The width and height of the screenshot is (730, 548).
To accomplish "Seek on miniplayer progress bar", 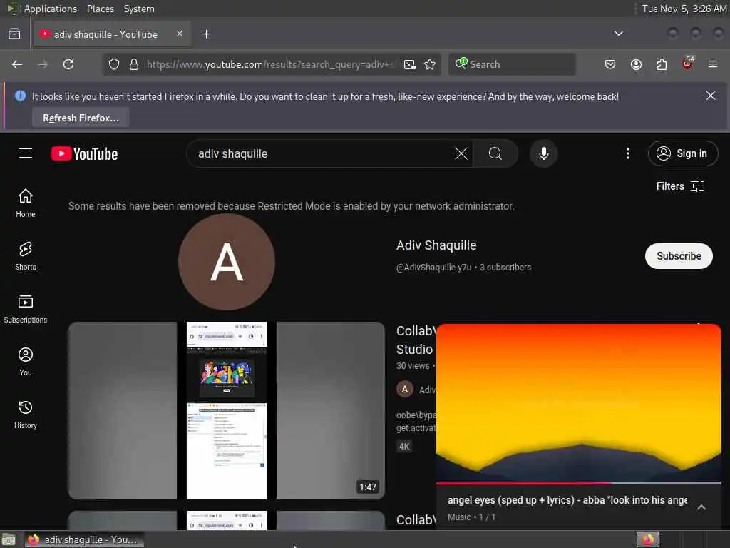I will pos(578,483).
